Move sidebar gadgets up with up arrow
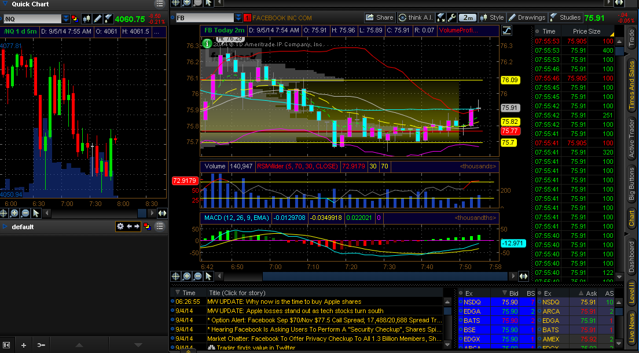This screenshot has height=353, width=639. pos(79,345)
